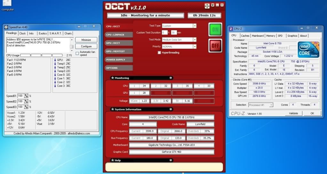Open the Test Type dropdown
The width and height of the screenshot is (327, 174).
(194, 26)
